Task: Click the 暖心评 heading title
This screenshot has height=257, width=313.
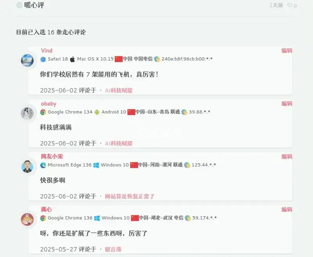Action: point(34,5)
